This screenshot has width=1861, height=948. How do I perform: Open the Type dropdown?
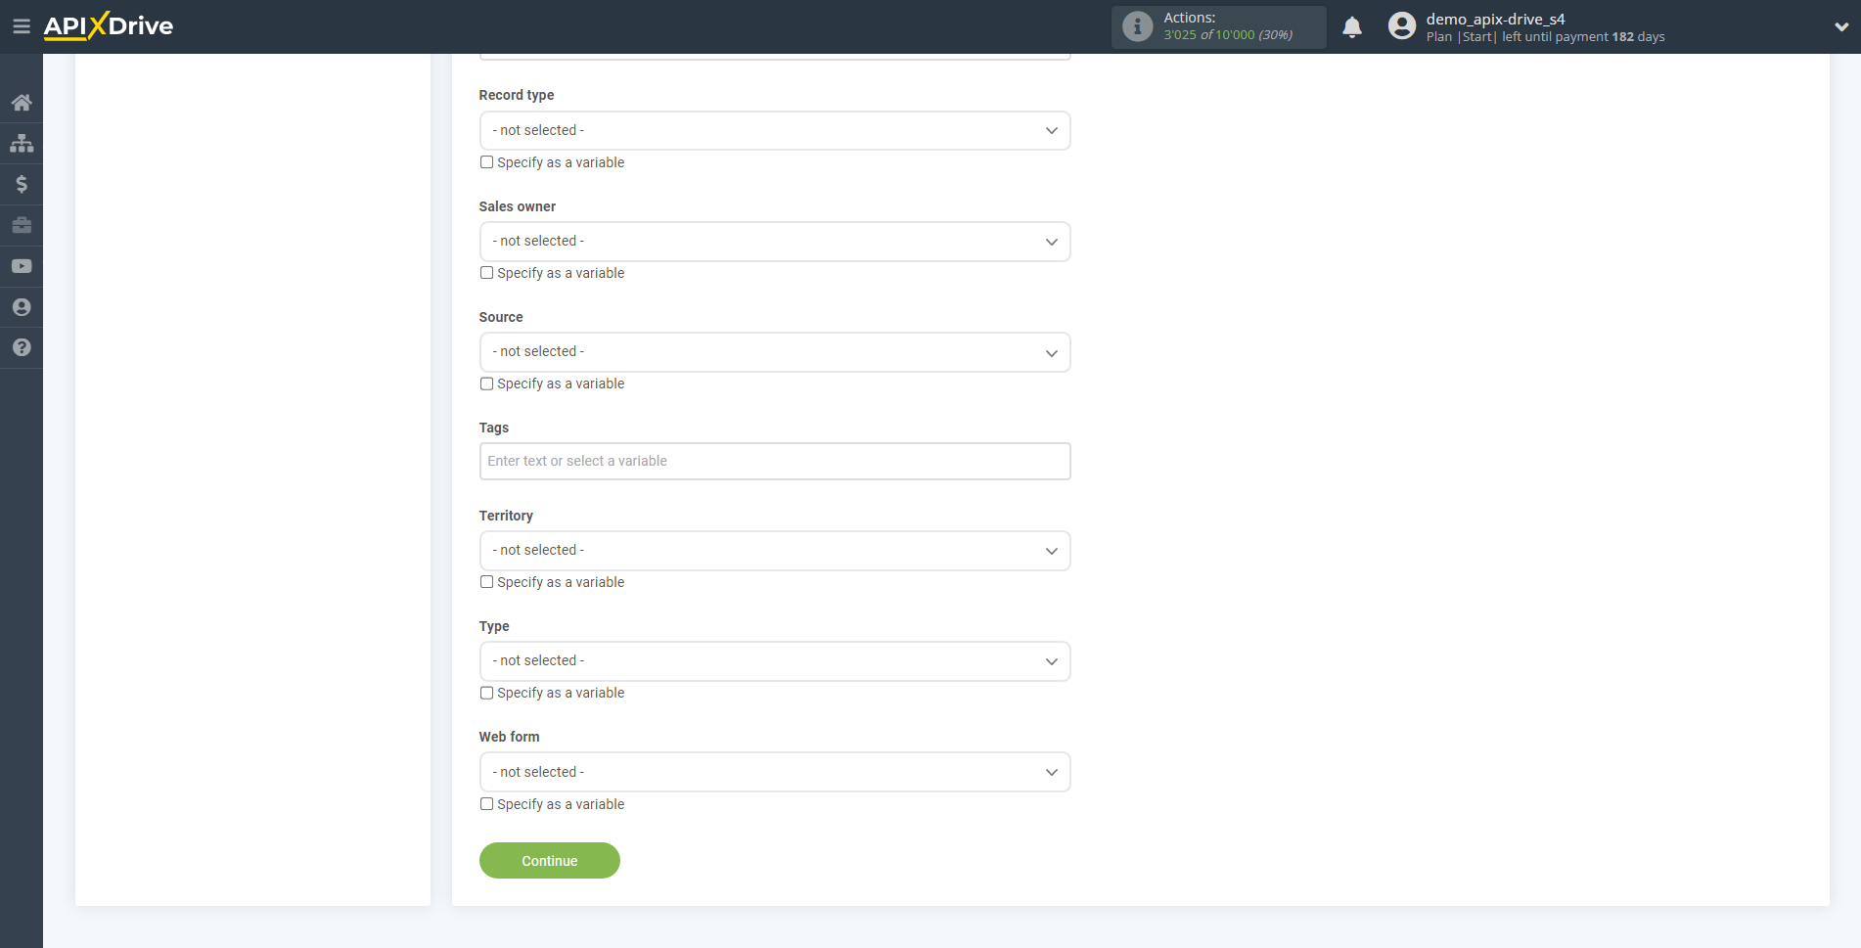775,660
